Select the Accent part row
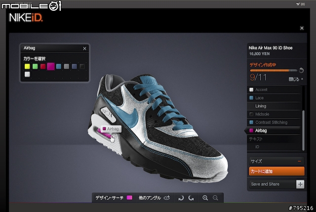 274,90
